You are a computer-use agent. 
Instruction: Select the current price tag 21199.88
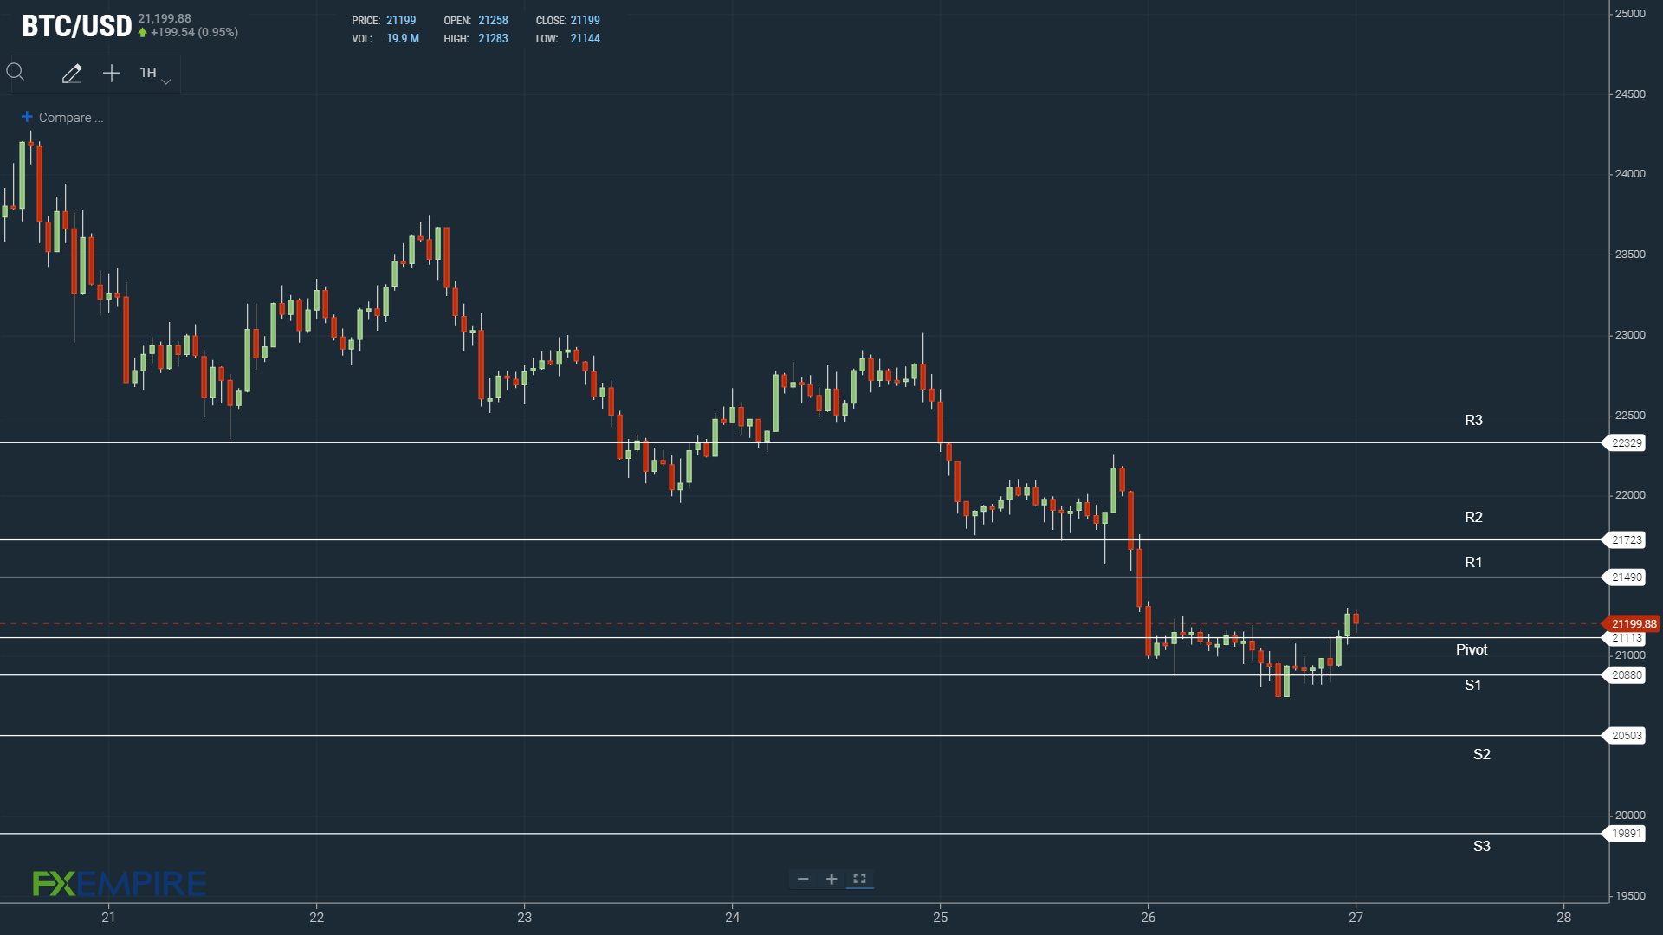1632,624
